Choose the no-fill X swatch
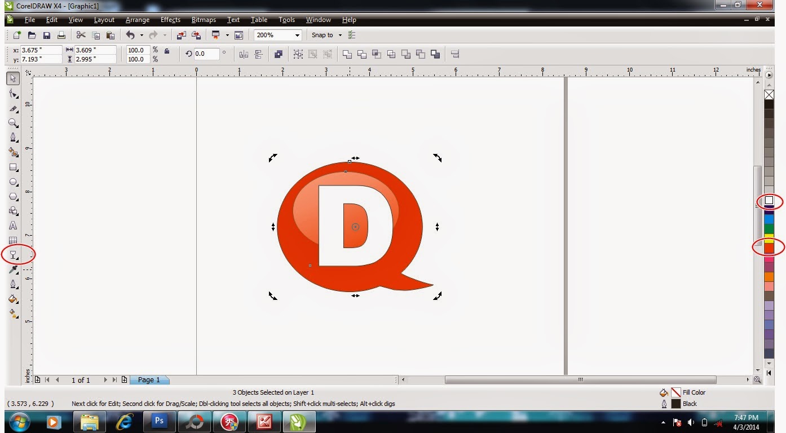The width and height of the screenshot is (786, 433). pyautogui.click(x=769, y=95)
